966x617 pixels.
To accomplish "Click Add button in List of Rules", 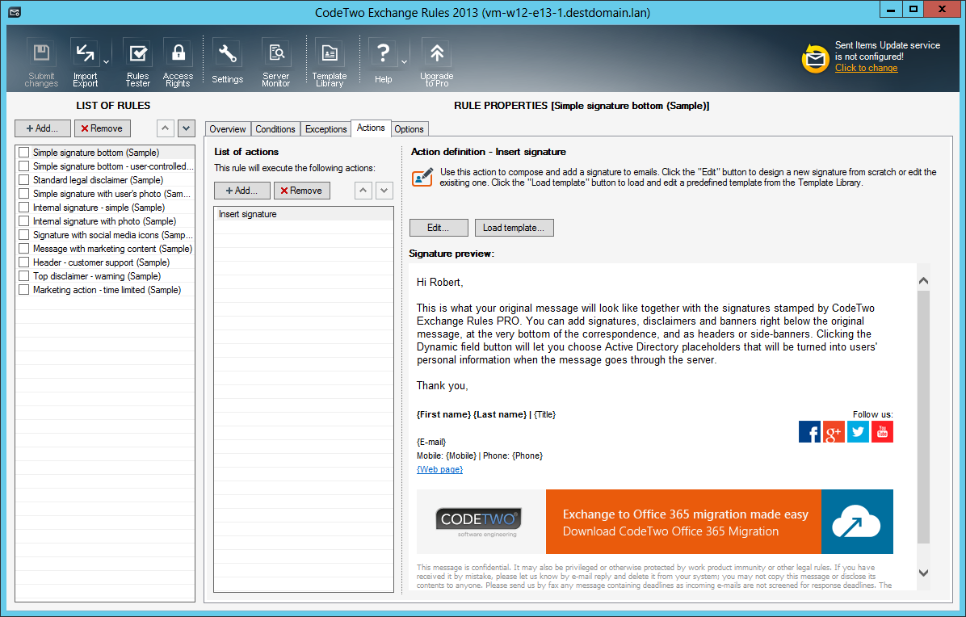I will coord(43,128).
